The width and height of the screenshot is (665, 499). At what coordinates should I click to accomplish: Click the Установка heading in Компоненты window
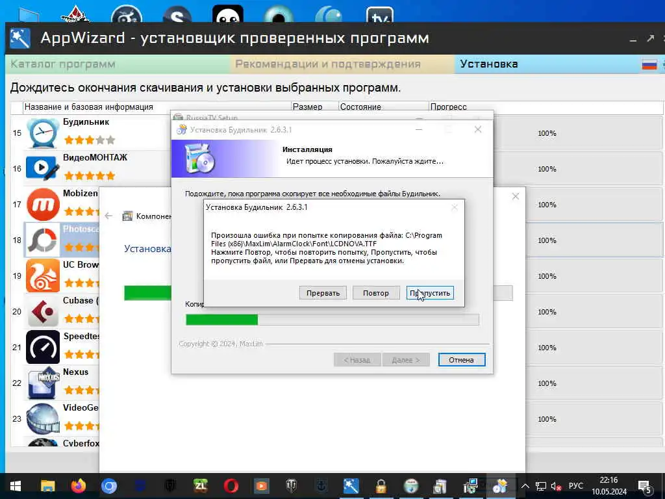click(147, 249)
